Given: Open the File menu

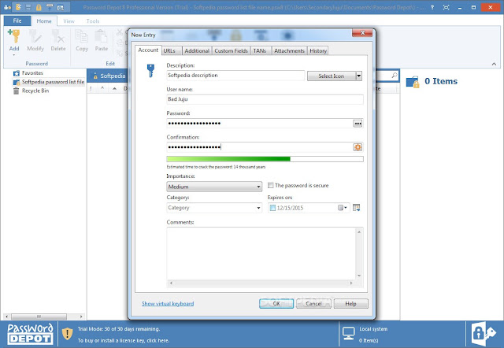Looking at the screenshot, I should 17,21.
